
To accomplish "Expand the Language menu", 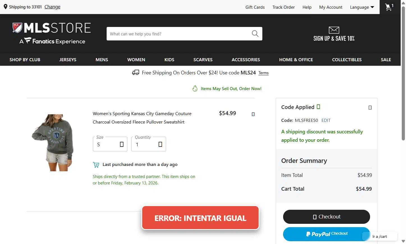I will point(362,7).
